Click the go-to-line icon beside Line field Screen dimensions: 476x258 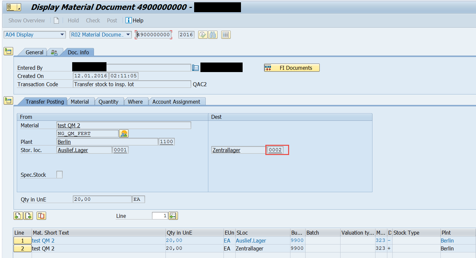click(173, 216)
